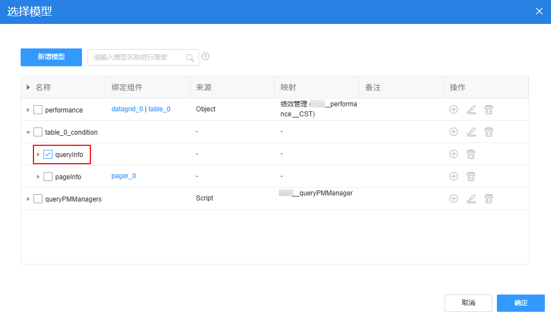The height and width of the screenshot is (314, 551).
Task: Click the 新增模型 button
Action: pos(51,57)
